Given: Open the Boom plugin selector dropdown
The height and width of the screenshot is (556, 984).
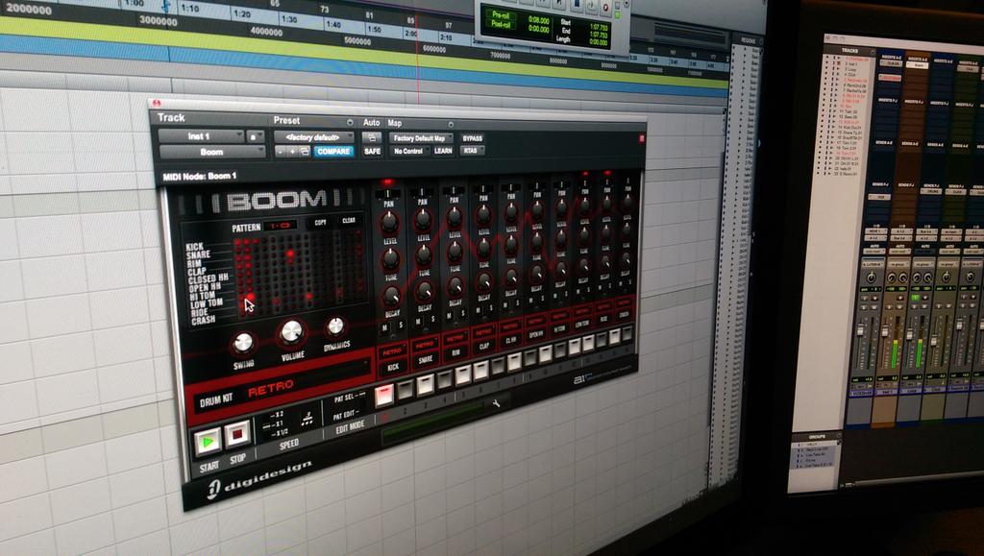Looking at the screenshot, I should 212,152.
